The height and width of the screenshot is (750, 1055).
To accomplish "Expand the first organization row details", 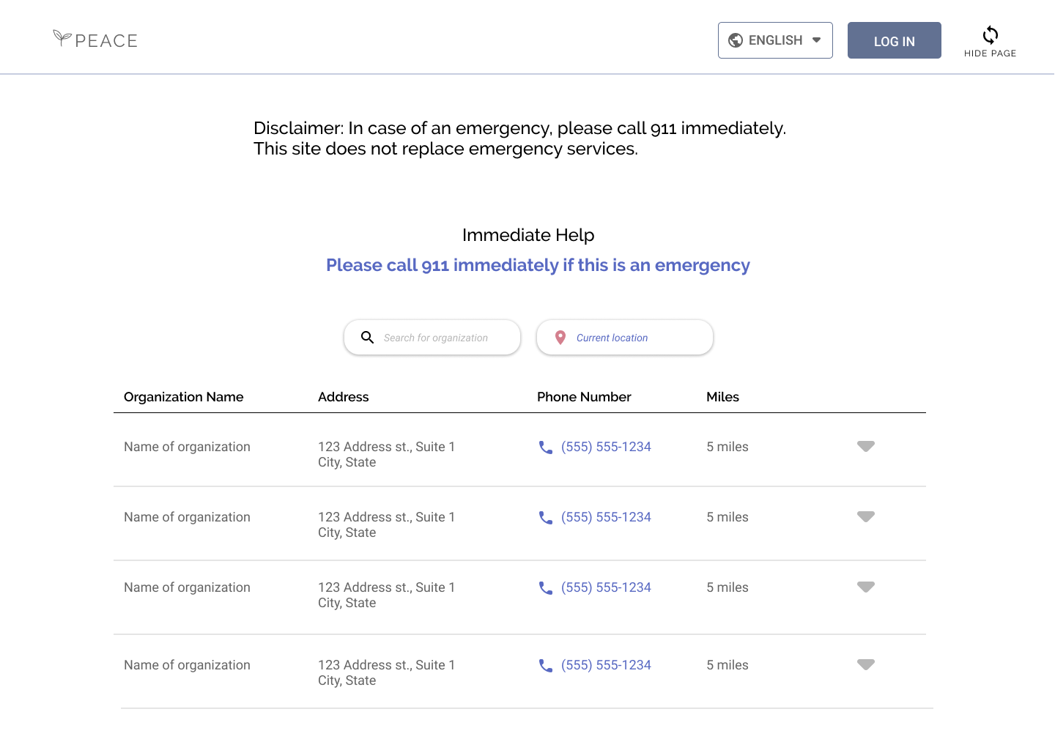I will click(x=866, y=447).
